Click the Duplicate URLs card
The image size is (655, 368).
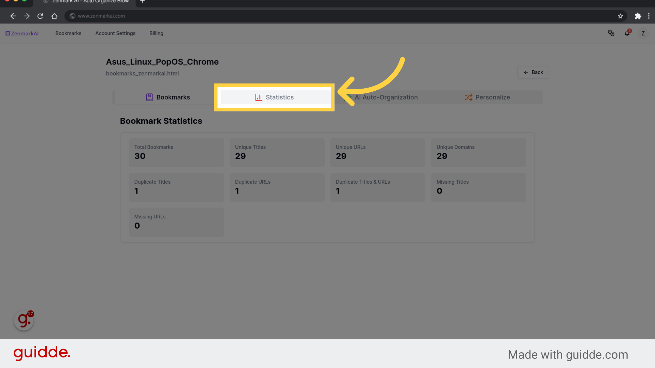click(x=277, y=187)
